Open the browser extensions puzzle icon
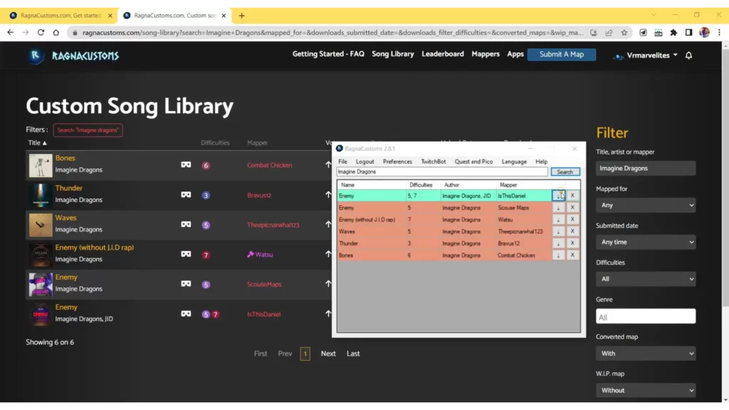The width and height of the screenshot is (729, 410). click(x=673, y=33)
